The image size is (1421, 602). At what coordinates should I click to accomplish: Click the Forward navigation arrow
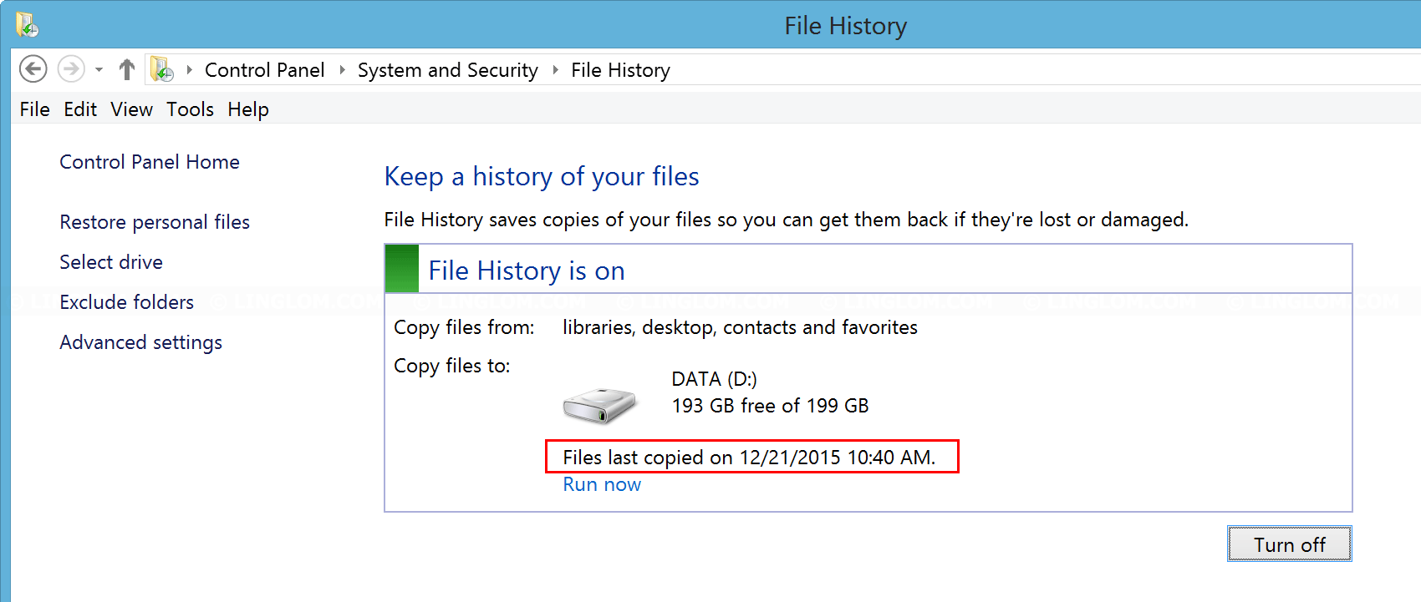tap(71, 69)
